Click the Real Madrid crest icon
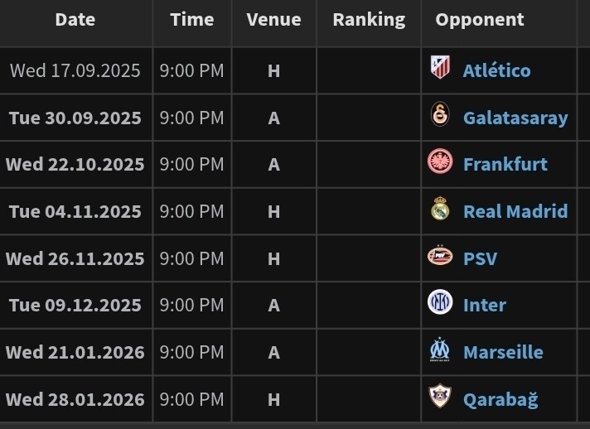Screen dimensions: 590x429 440,210
